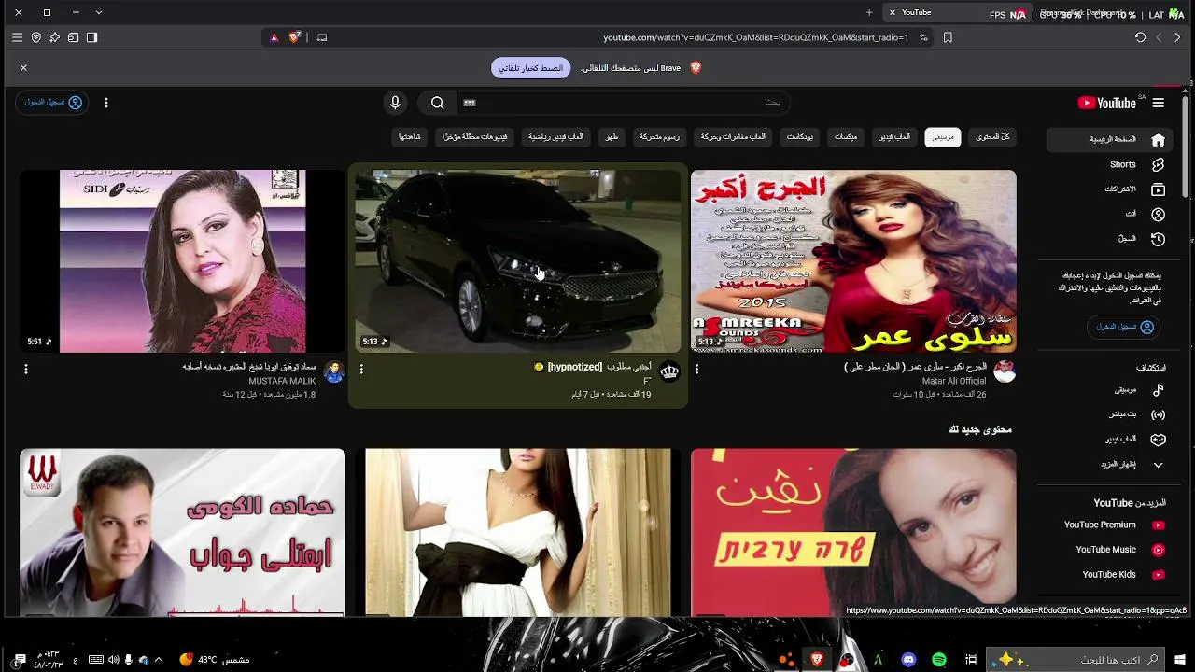Click the Brave Shields lion icon in address bar
Screen dimensions: 1195x672
pos(294,37)
